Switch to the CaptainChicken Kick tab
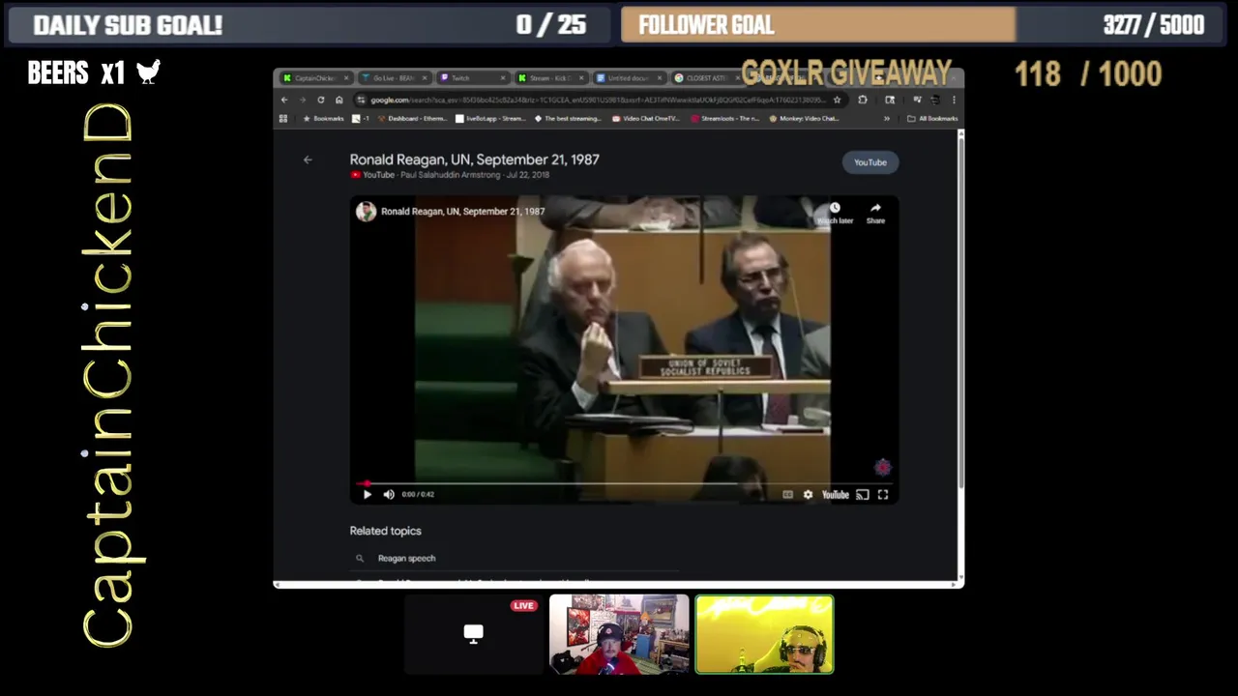The height and width of the screenshot is (696, 1238). point(314,78)
